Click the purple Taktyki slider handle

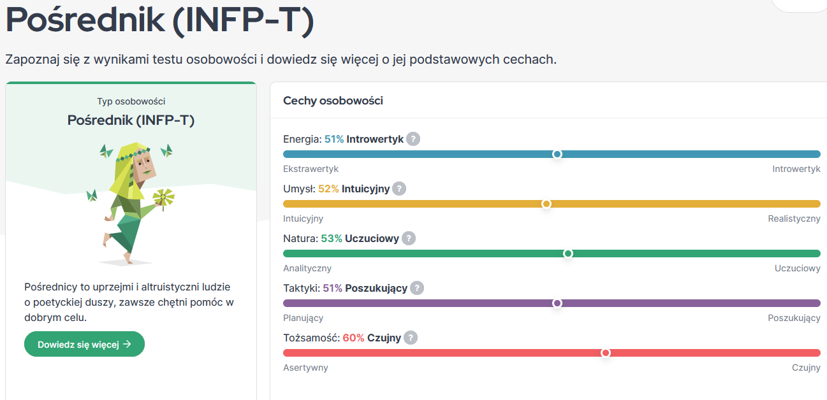click(557, 303)
